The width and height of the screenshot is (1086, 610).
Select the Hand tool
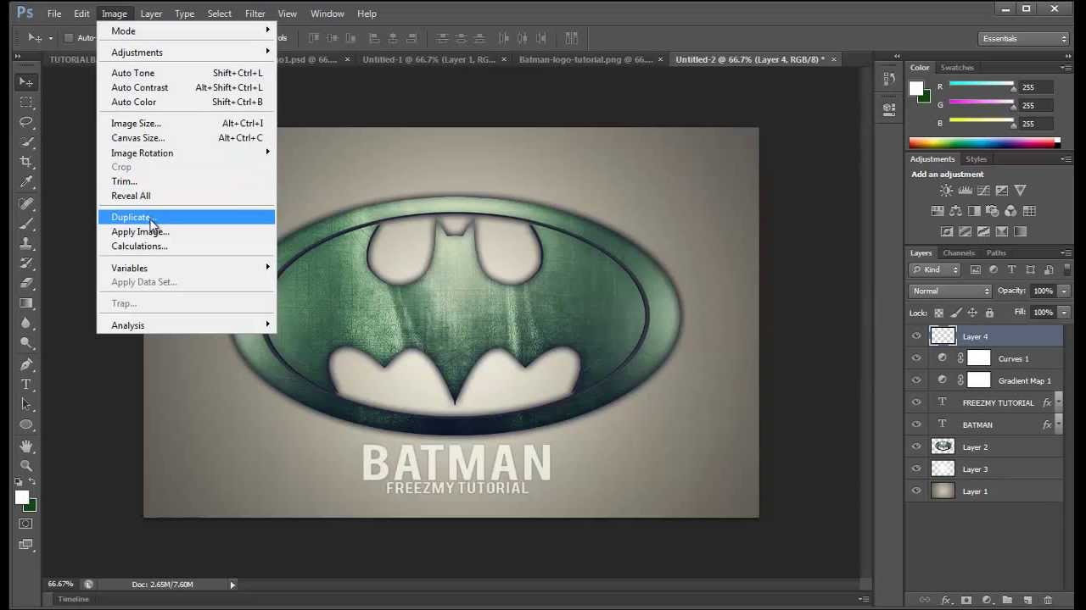coord(26,446)
